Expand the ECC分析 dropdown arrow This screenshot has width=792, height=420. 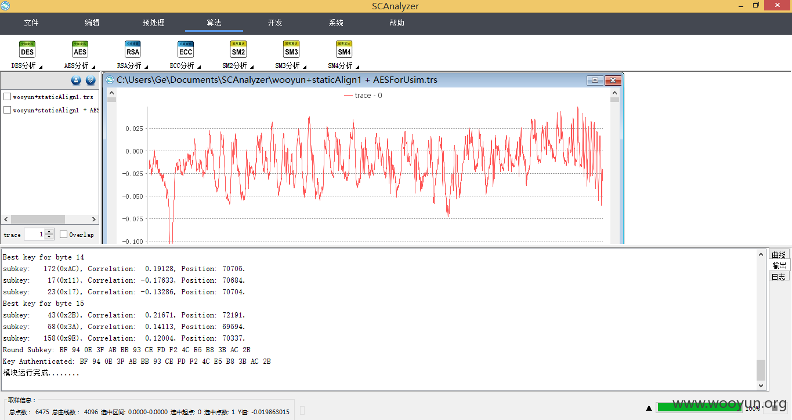coord(199,67)
